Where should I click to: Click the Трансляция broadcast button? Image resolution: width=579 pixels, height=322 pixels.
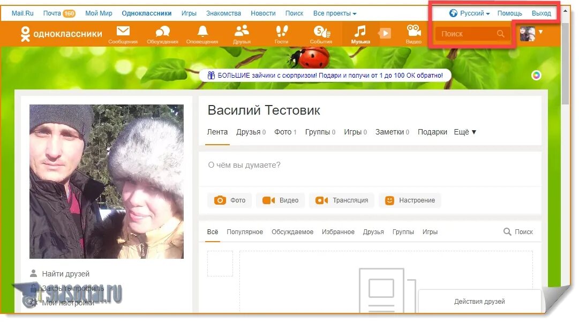click(x=342, y=200)
